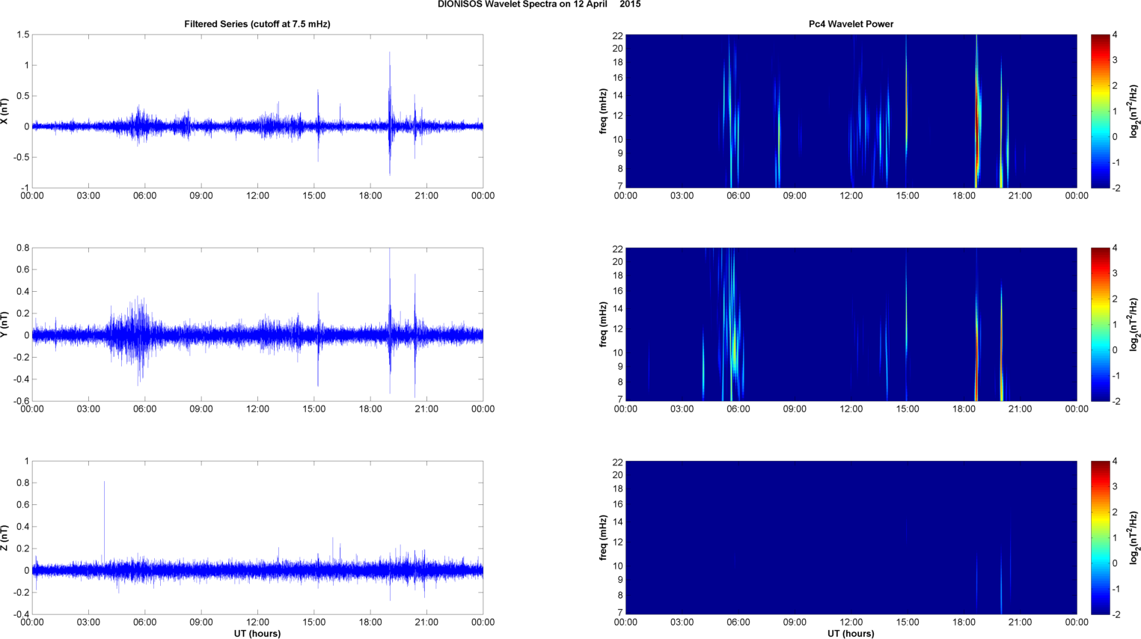The image size is (1141, 639).
Task: Click the X (nT) axis label
Action: (5, 111)
